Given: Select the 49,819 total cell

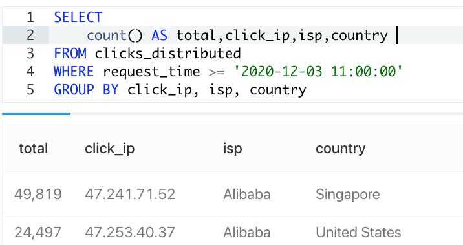Looking at the screenshot, I should pos(38,194).
